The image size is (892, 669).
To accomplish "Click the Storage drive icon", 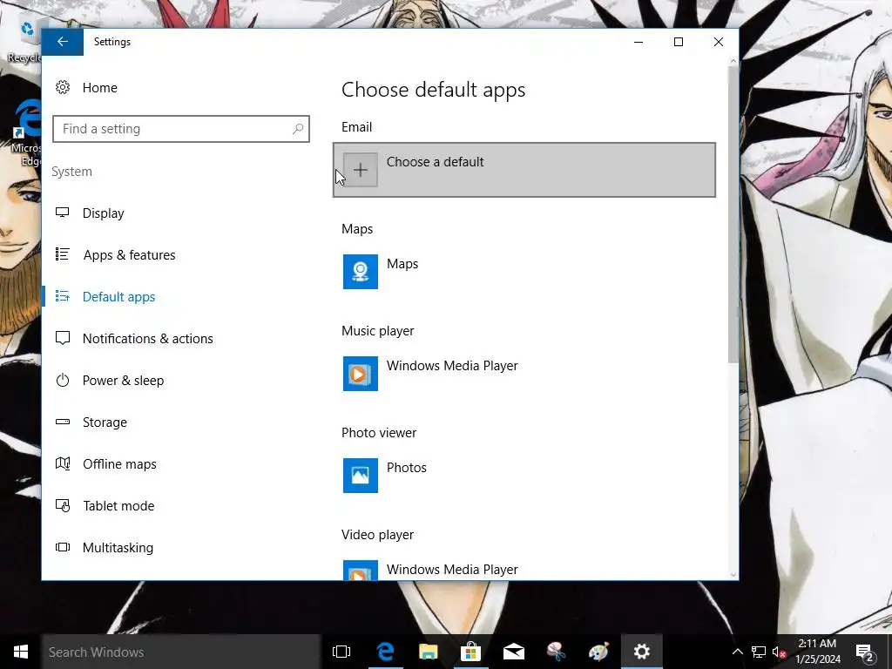I will pos(63,422).
